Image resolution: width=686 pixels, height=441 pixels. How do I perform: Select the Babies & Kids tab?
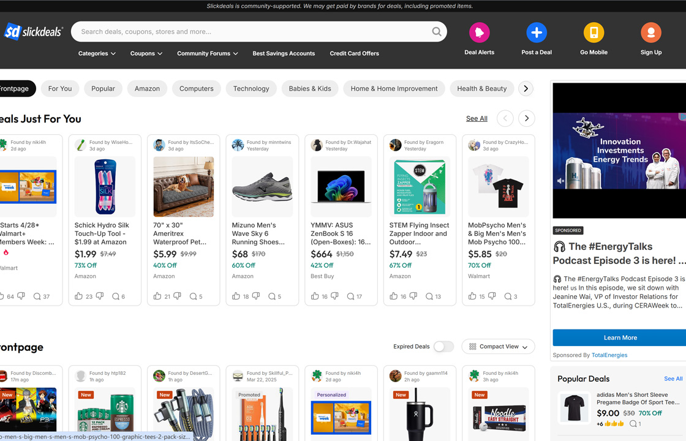310,88
